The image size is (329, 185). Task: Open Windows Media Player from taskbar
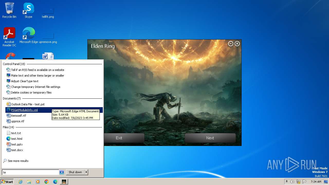pos(38,182)
